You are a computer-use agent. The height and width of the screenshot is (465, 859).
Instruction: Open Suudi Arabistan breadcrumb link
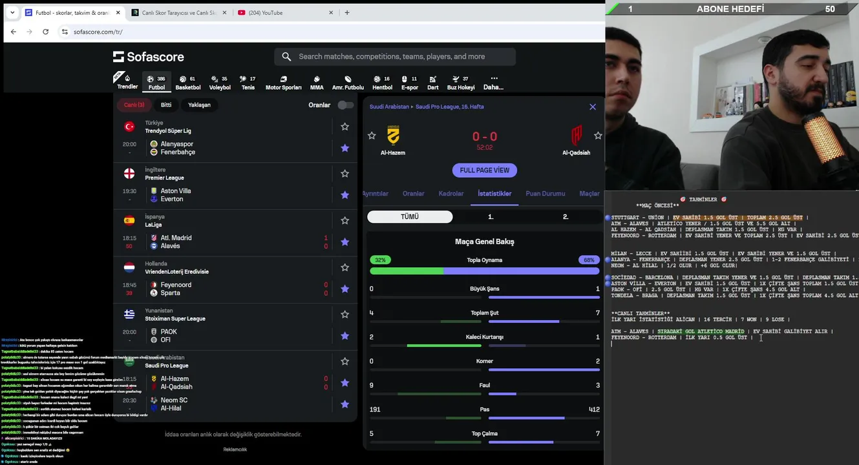tap(389, 107)
